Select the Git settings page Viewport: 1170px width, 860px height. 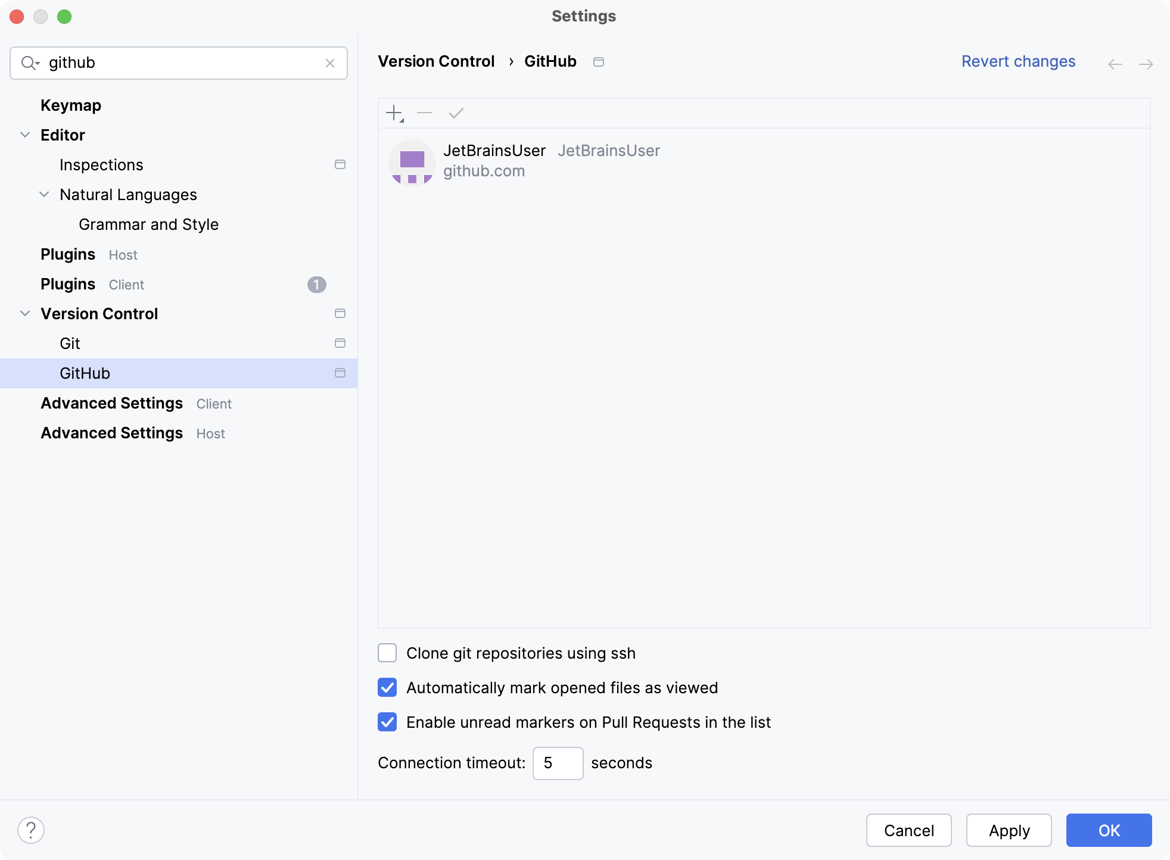tap(70, 343)
